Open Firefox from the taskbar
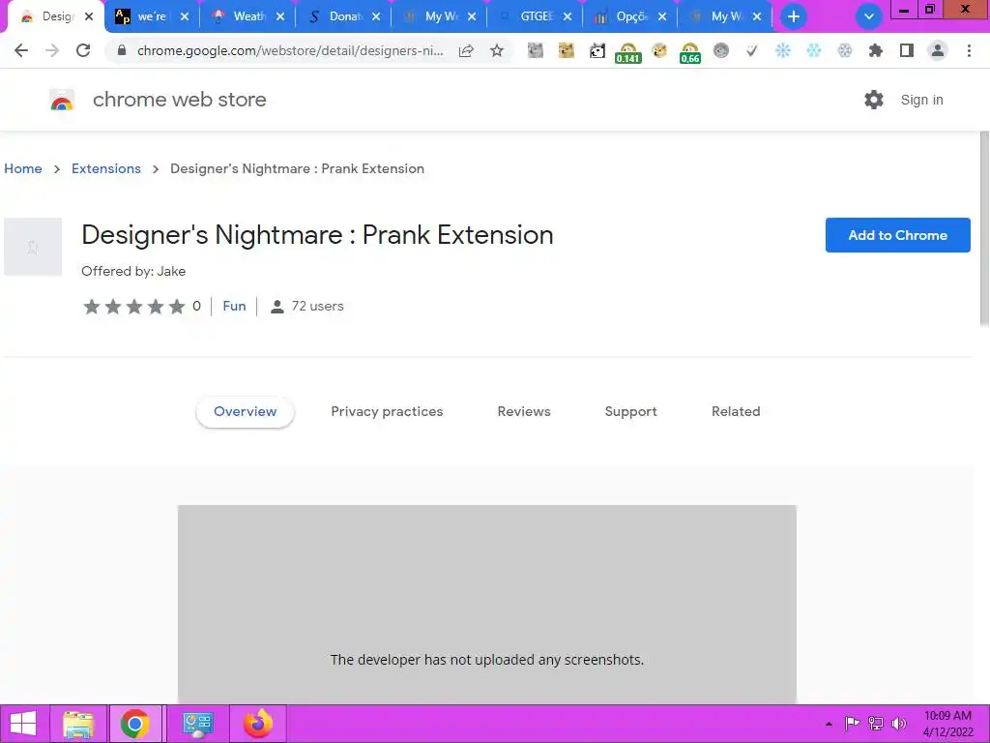 257,724
